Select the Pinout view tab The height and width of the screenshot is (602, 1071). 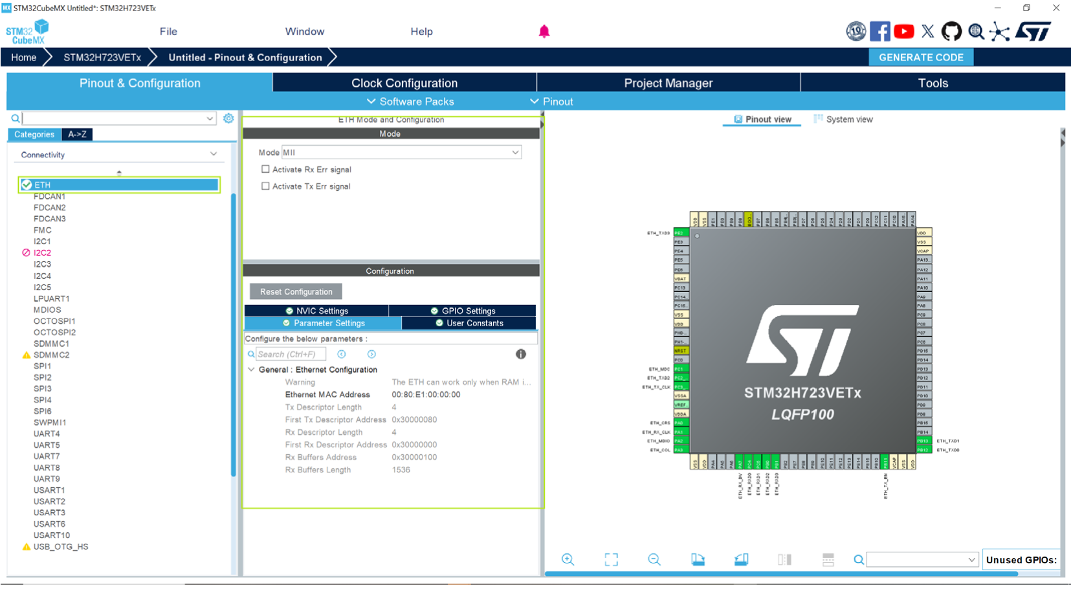762,119
